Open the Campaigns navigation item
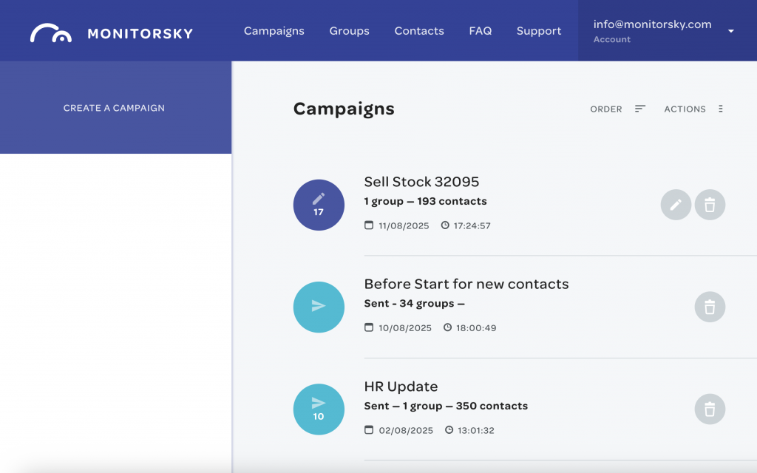This screenshot has width=757, height=473. coord(274,31)
